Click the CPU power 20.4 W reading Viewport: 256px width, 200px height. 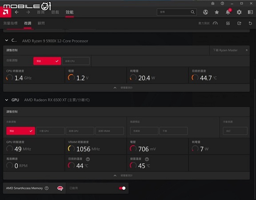coord(147,78)
